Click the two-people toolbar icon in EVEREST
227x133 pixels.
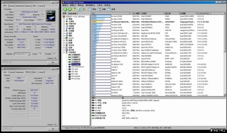pyautogui.click(x=84, y=10)
